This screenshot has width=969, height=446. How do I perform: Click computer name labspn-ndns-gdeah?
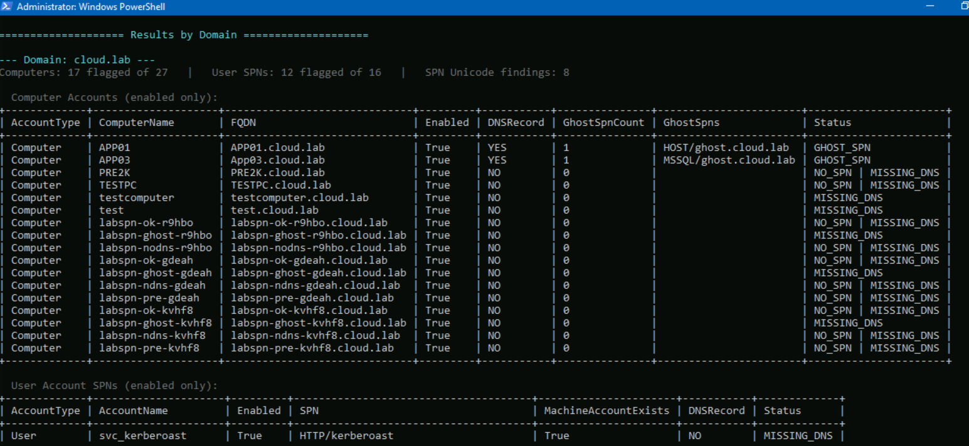(x=152, y=286)
